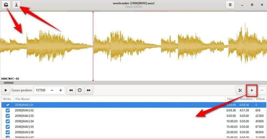Click the clock jump-to-time icon

(80, 90)
